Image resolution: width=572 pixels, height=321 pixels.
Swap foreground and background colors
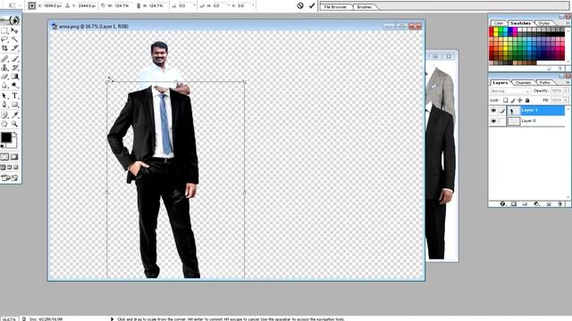click(x=15, y=134)
